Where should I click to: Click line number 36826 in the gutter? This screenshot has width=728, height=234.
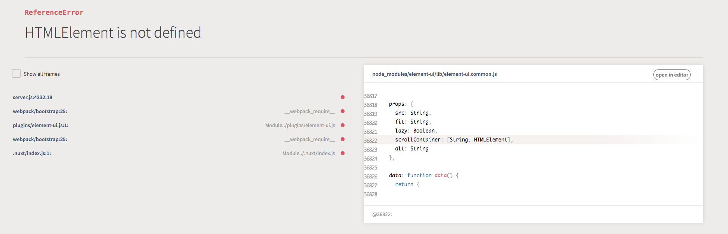[371, 176]
